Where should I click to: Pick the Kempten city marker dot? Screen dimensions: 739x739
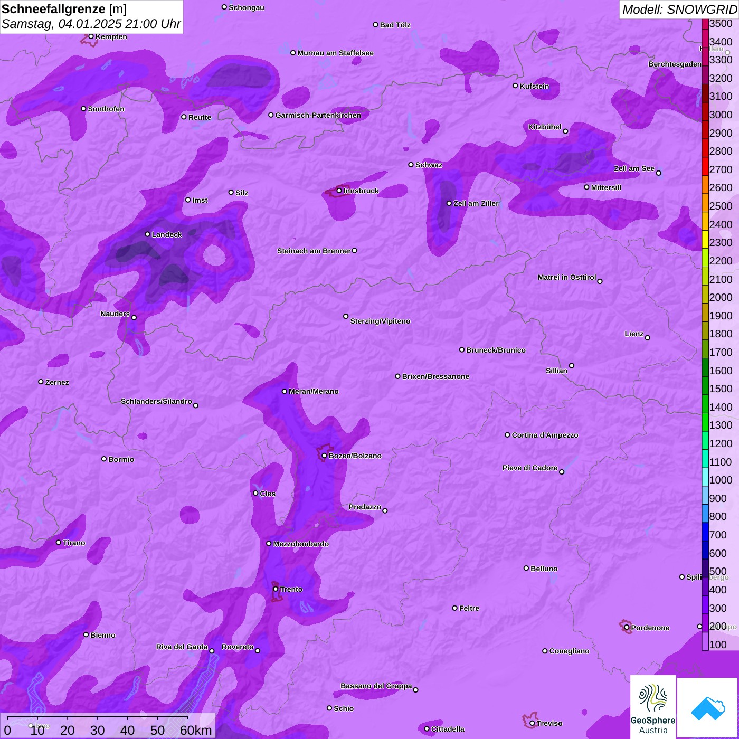coord(91,36)
